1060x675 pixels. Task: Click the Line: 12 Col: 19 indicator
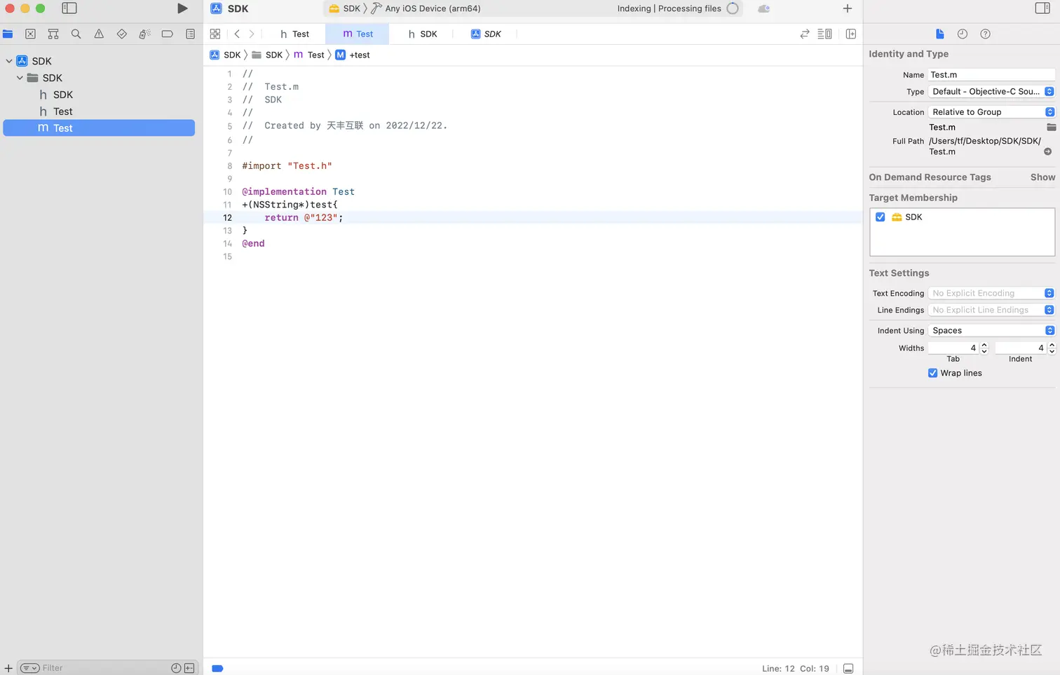[x=796, y=669]
